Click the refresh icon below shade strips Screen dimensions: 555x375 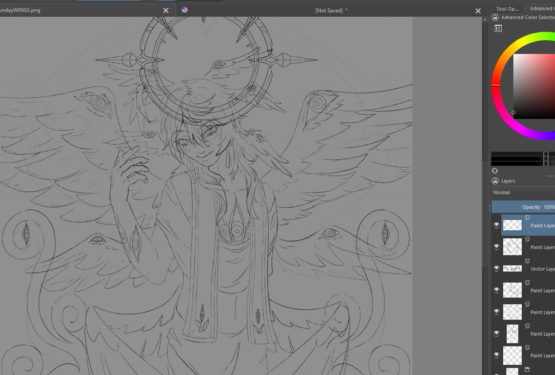(495, 171)
